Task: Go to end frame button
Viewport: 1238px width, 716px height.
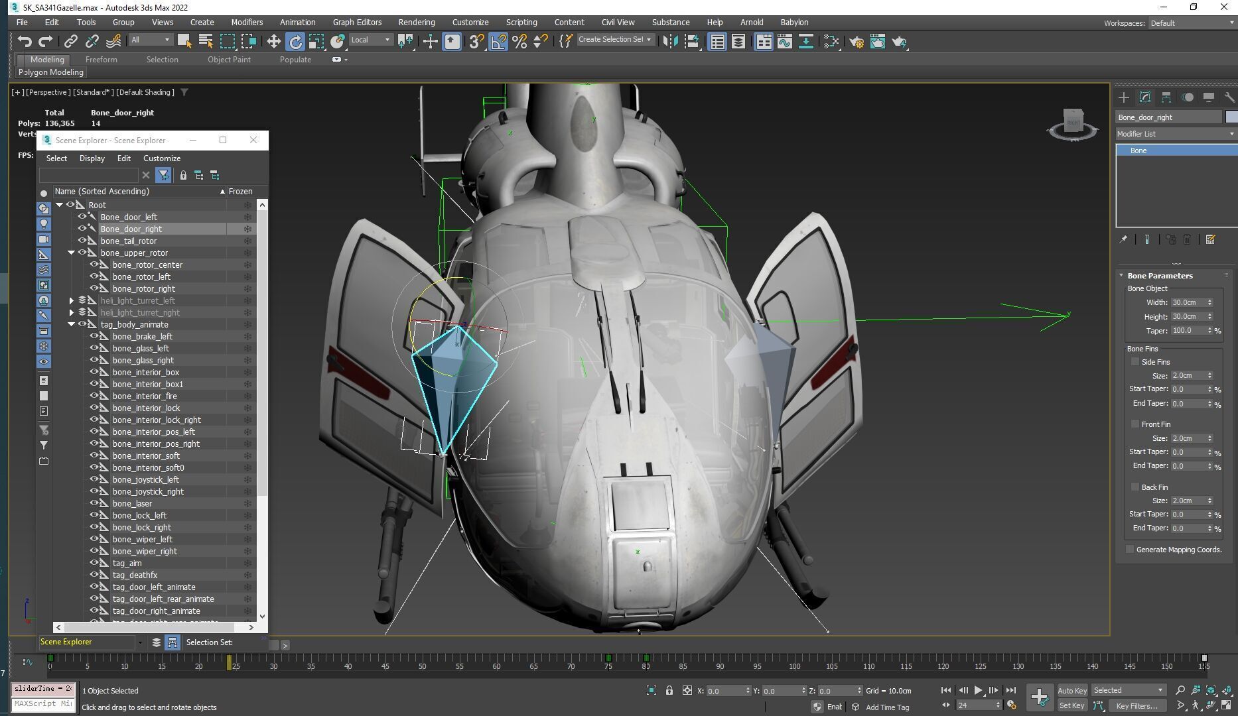Action: click(x=1010, y=690)
